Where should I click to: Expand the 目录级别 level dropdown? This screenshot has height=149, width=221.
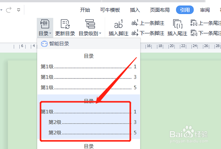90,28
